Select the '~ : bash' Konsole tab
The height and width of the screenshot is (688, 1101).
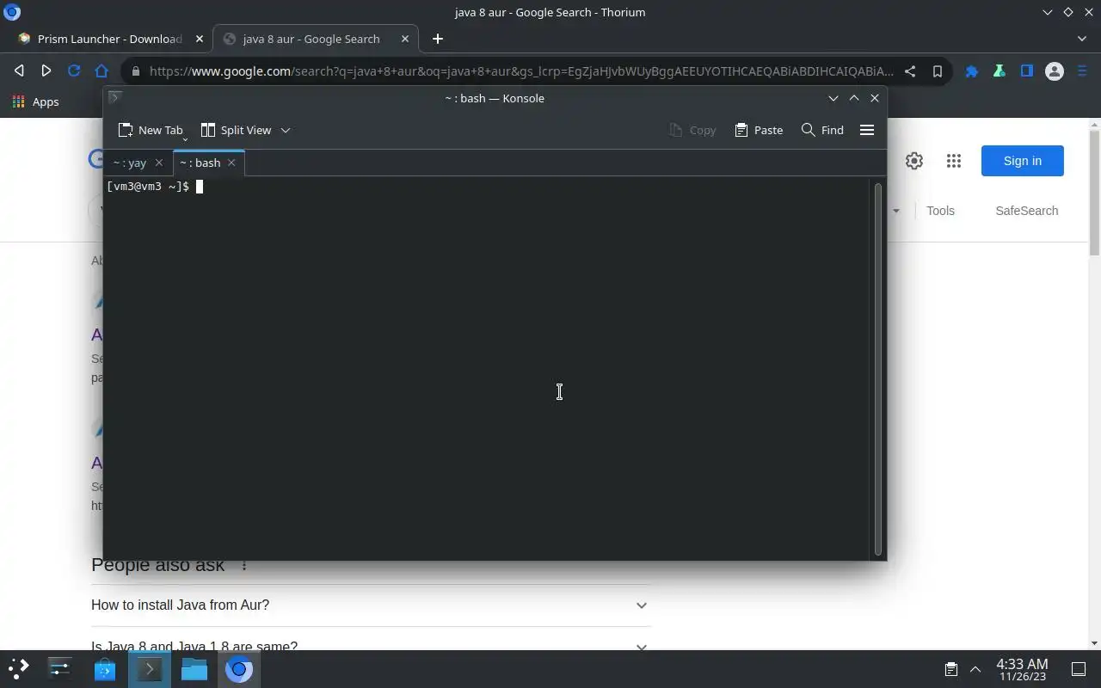click(200, 163)
